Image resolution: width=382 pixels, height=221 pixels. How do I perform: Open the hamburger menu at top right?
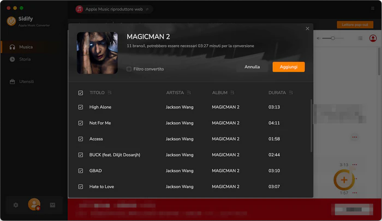[373, 9]
